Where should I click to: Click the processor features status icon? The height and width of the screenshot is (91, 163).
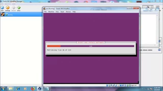(125, 85)
